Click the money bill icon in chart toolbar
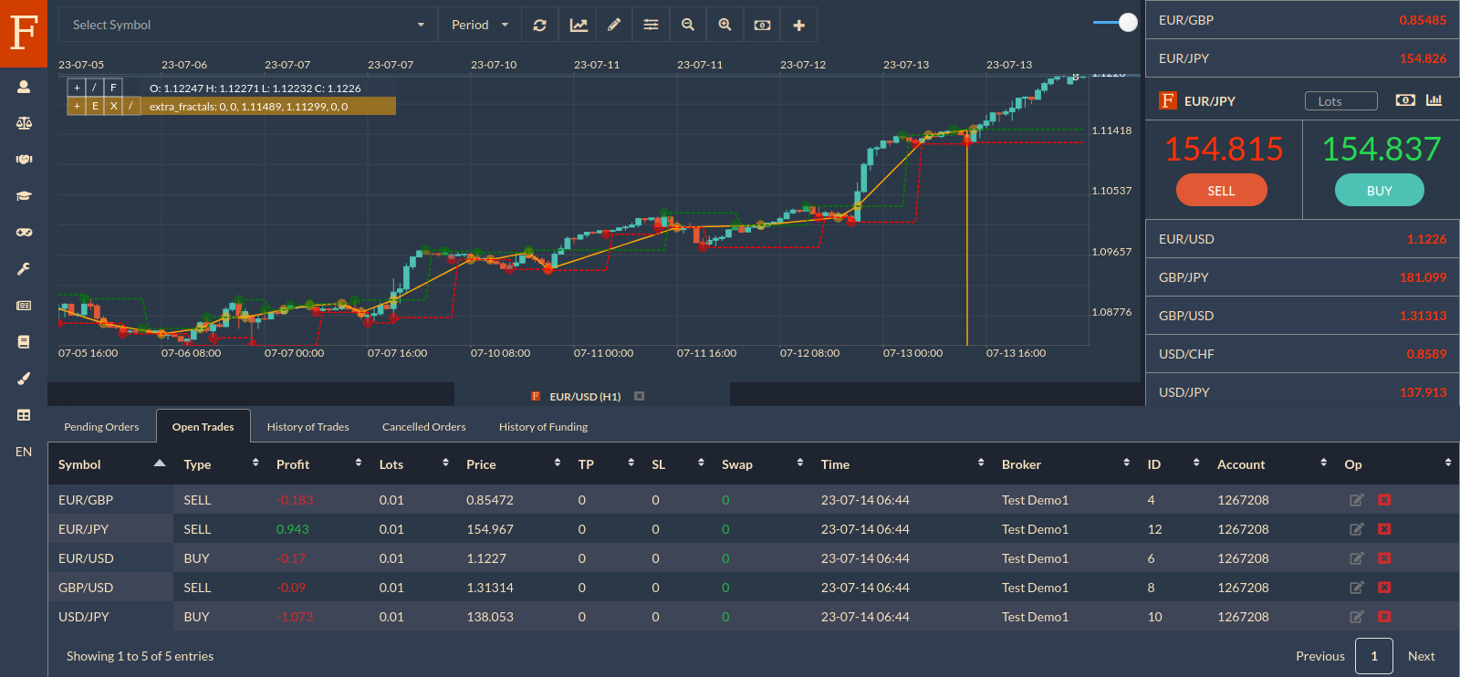 (x=762, y=25)
